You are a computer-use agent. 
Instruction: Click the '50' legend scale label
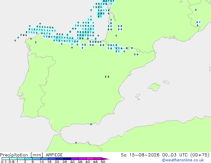coord(103,162)
